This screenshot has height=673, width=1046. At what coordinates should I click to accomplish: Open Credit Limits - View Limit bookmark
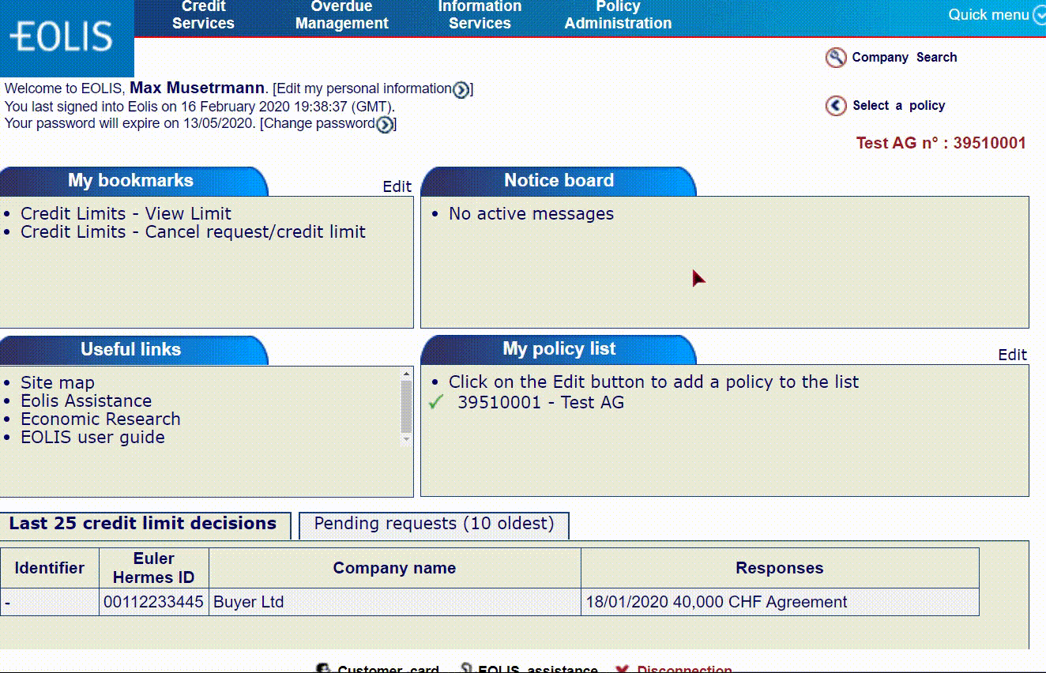126,214
